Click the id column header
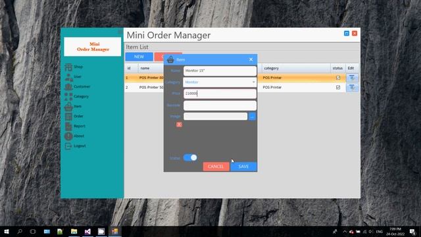 pyautogui.click(x=132, y=68)
